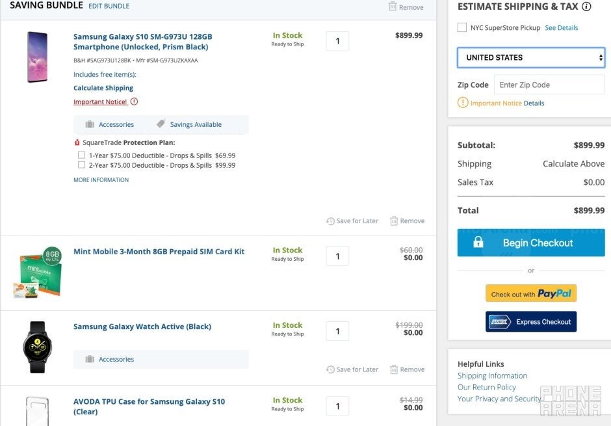Click the Sales Tax $0.00 value

pos(594,182)
